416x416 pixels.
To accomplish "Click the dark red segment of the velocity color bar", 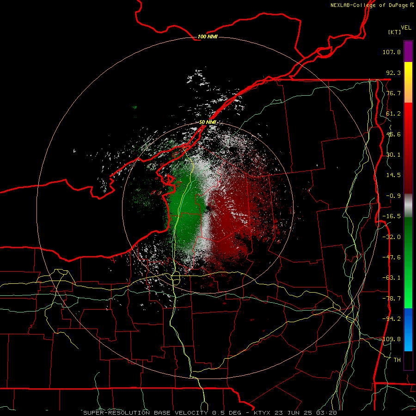I will [x=408, y=148].
